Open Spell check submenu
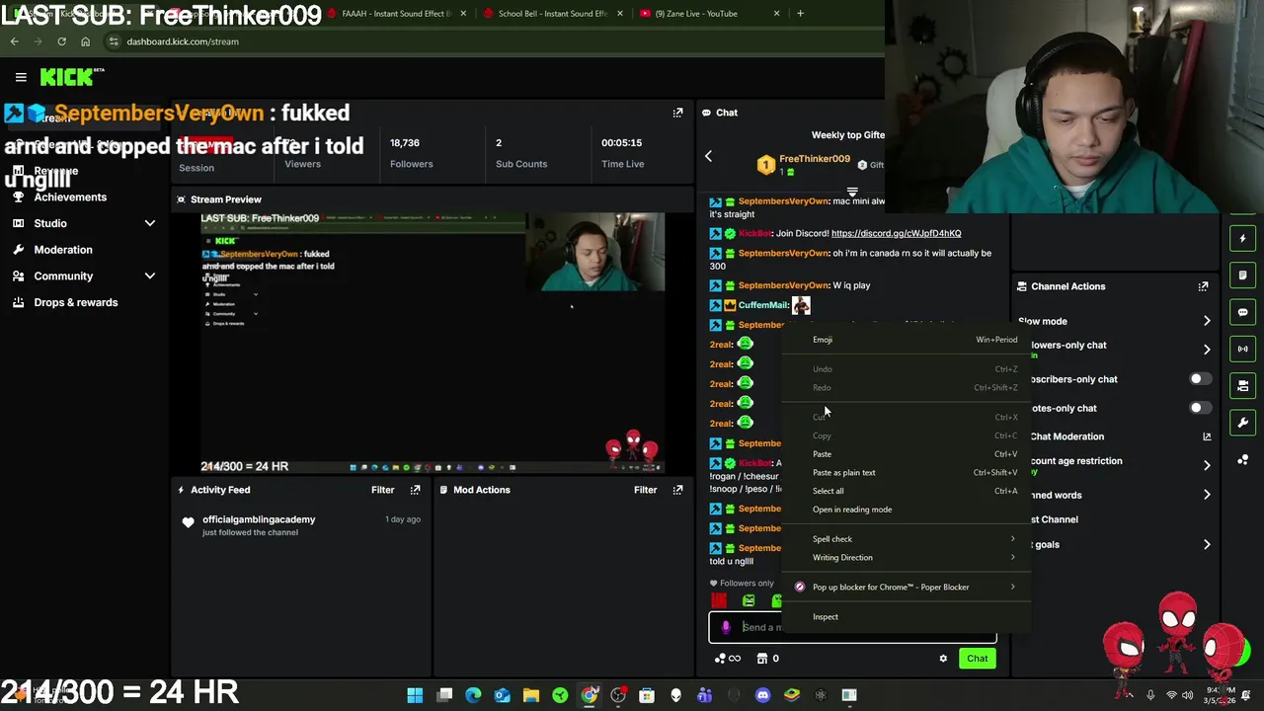Image resolution: width=1264 pixels, height=711 pixels. tap(907, 539)
